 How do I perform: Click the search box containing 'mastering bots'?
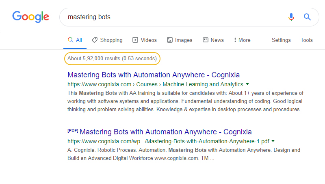pos(171,17)
